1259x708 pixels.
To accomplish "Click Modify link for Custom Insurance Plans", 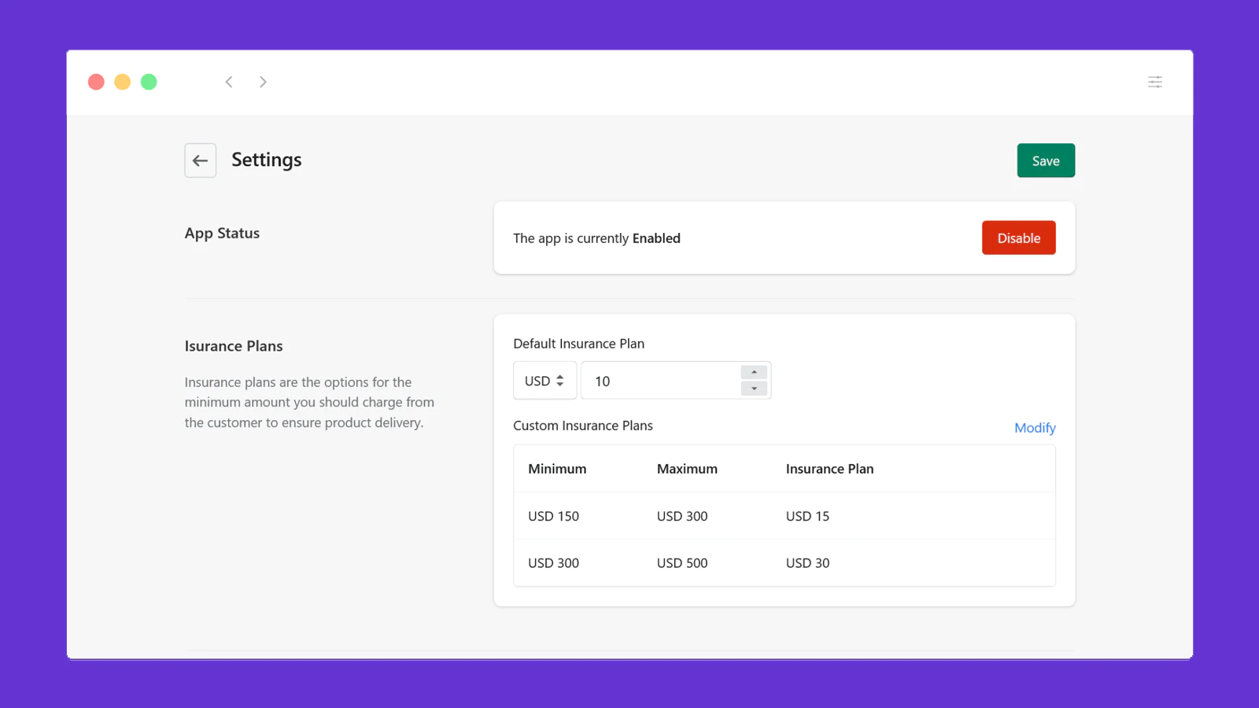I will 1034,428.
